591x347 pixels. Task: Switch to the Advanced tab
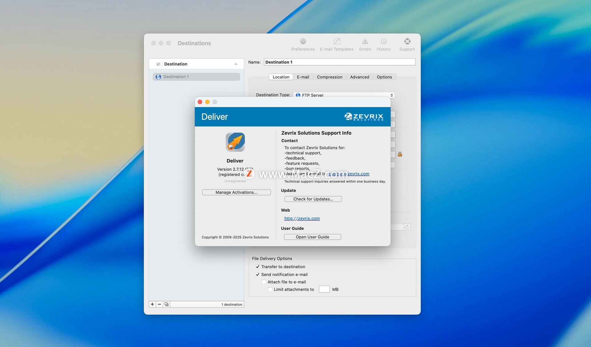pyautogui.click(x=359, y=77)
